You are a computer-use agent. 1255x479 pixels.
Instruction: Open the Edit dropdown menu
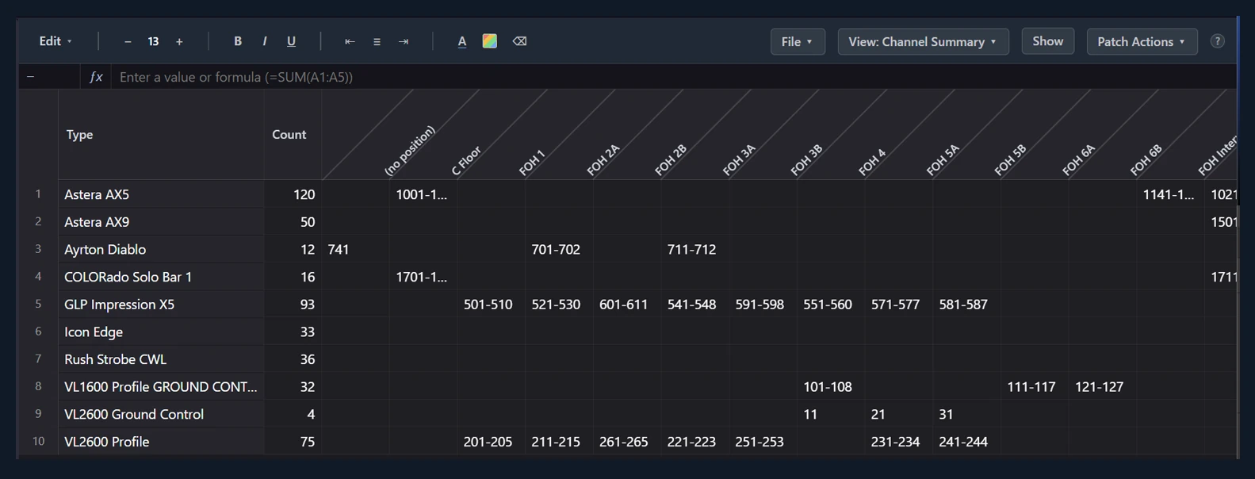click(x=55, y=41)
